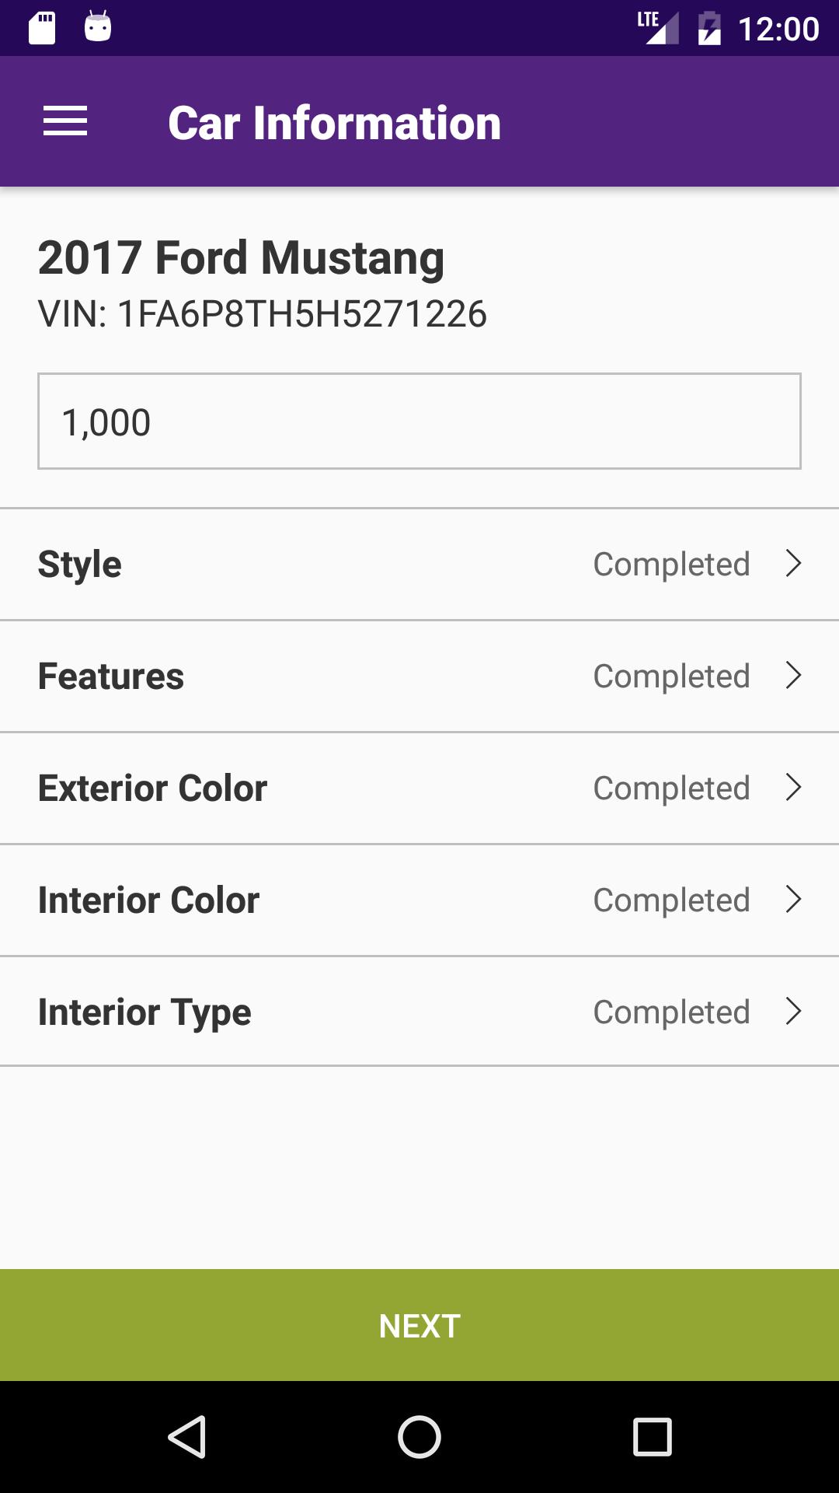Tap Completed status beside Interior Type

[671, 1012]
